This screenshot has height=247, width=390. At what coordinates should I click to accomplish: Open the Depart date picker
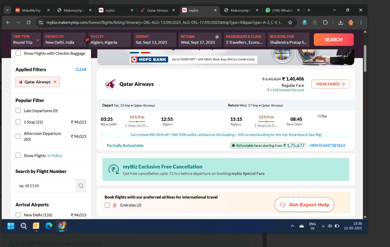155,40
